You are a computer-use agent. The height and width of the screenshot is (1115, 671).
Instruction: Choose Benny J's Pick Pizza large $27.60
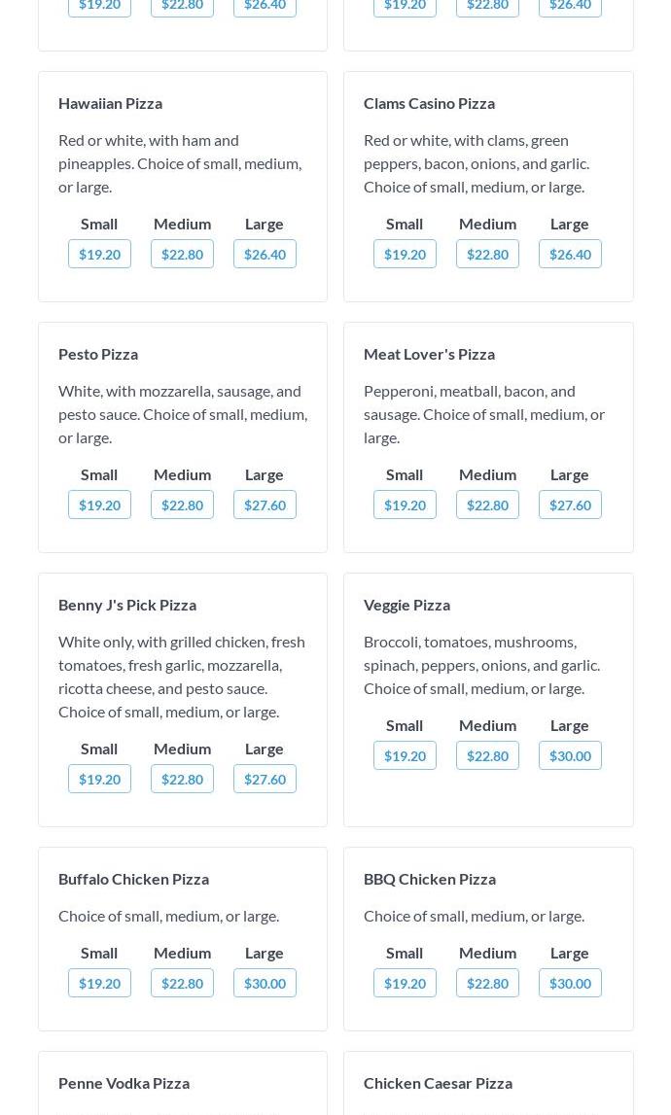(265, 779)
